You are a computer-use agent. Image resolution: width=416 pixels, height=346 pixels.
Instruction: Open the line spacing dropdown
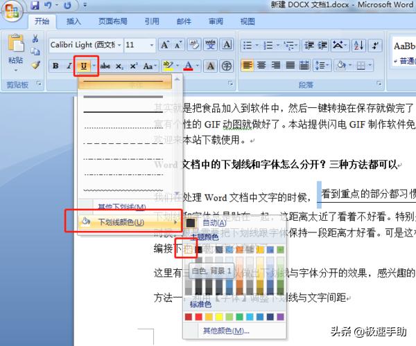(x=322, y=65)
